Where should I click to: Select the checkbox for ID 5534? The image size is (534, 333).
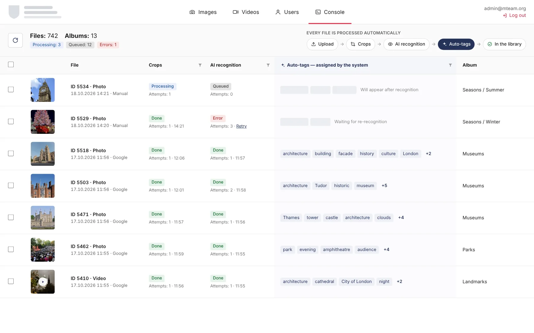[x=11, y=89]
